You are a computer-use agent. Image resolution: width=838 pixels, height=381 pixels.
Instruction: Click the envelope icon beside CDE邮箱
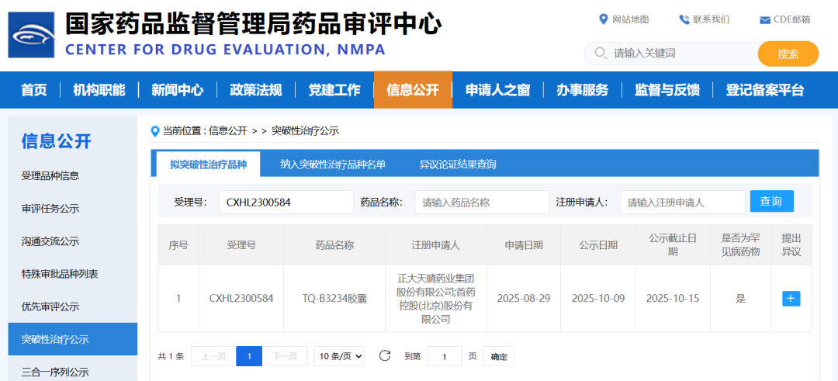765,20
